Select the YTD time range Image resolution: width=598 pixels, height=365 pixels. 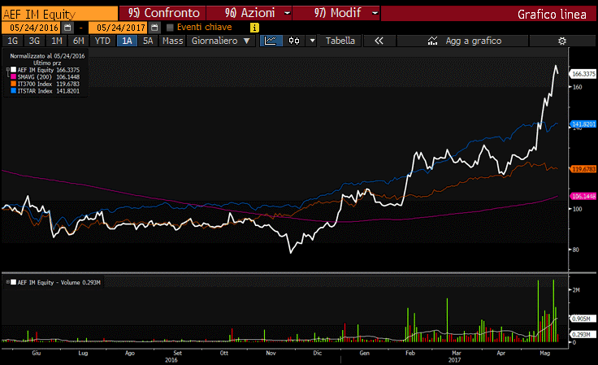102,41
